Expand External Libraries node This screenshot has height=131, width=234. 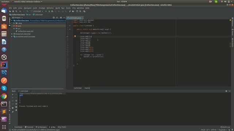coord(12,34)
